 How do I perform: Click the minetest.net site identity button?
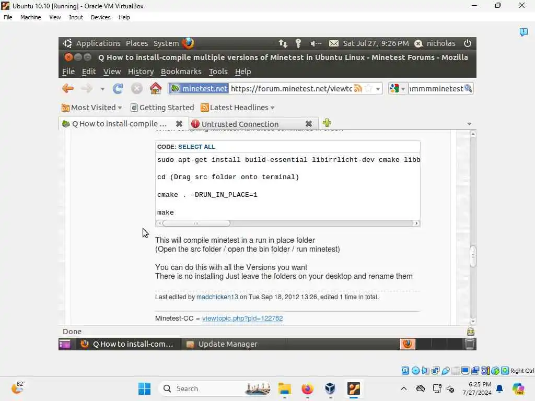click(199, 89)
